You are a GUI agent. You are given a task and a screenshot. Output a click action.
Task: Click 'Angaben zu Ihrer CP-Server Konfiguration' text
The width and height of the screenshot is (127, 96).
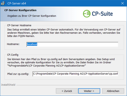coord(32,16)
